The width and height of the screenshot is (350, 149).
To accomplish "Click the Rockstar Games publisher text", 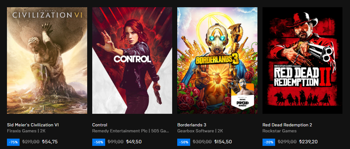I will click(x=280, y=131).
